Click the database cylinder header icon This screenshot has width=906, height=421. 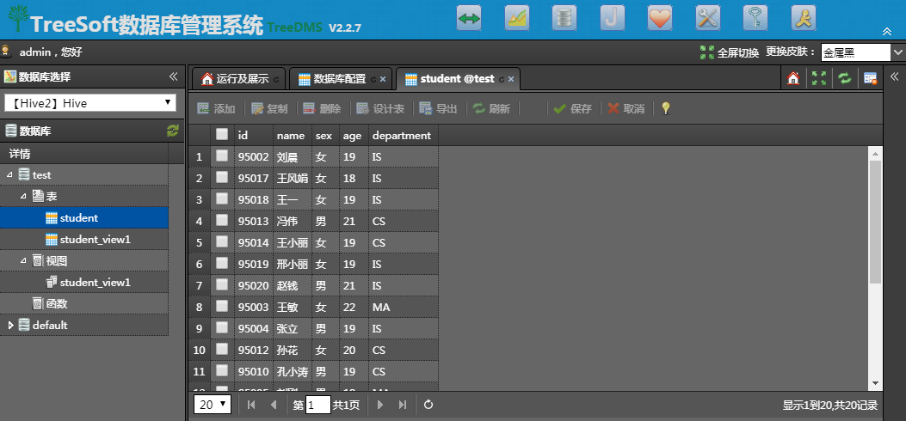click(564, 18)
